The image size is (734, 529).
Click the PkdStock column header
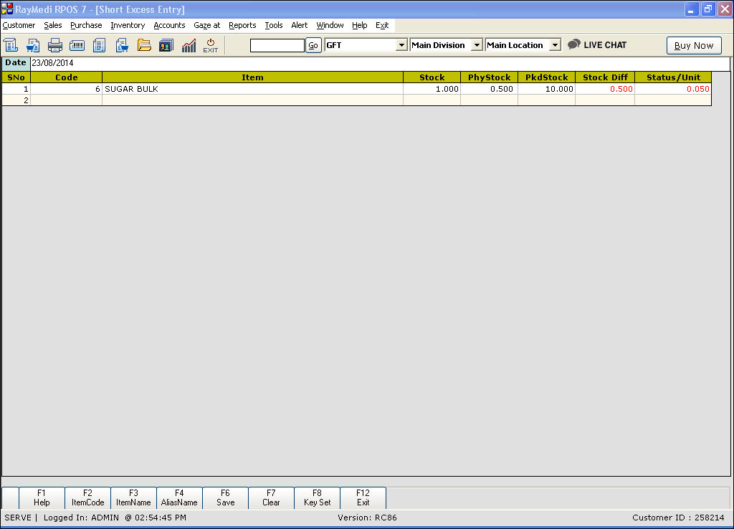[546, 77]
